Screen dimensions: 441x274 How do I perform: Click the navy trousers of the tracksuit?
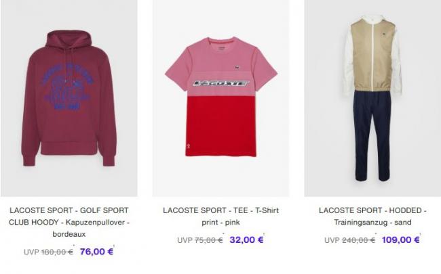tap(372, 136)
